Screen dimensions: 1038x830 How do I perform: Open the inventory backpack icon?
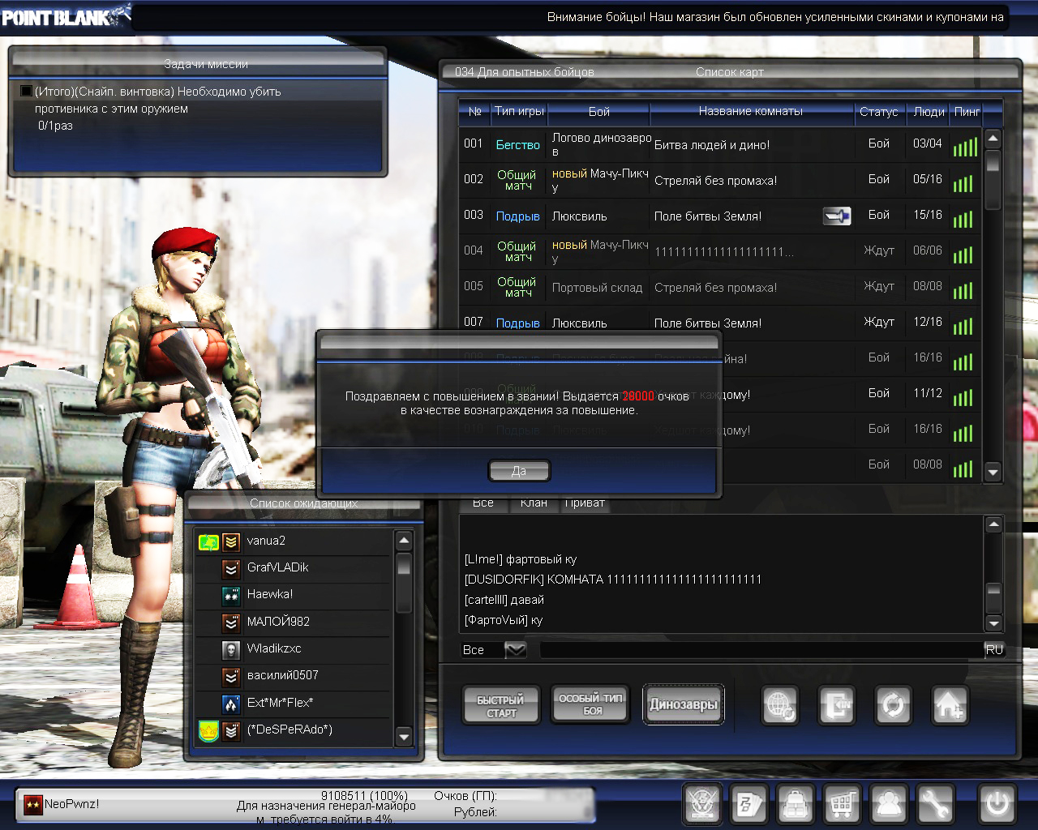coord(796,803)
